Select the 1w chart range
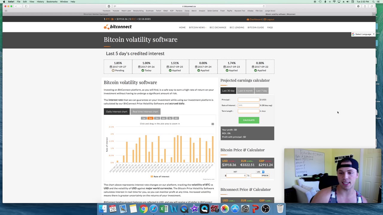 point(144,118)
